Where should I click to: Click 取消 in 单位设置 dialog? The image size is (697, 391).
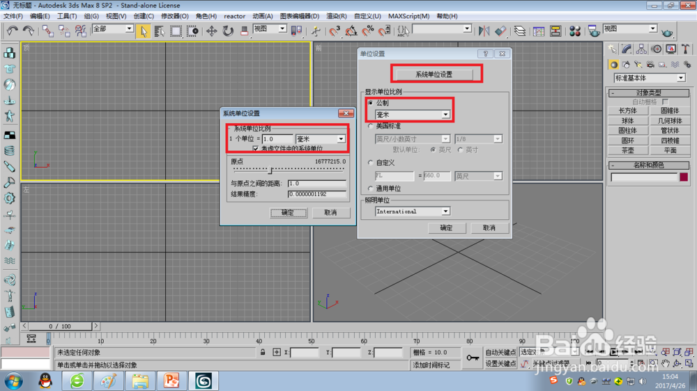[489, 228]
